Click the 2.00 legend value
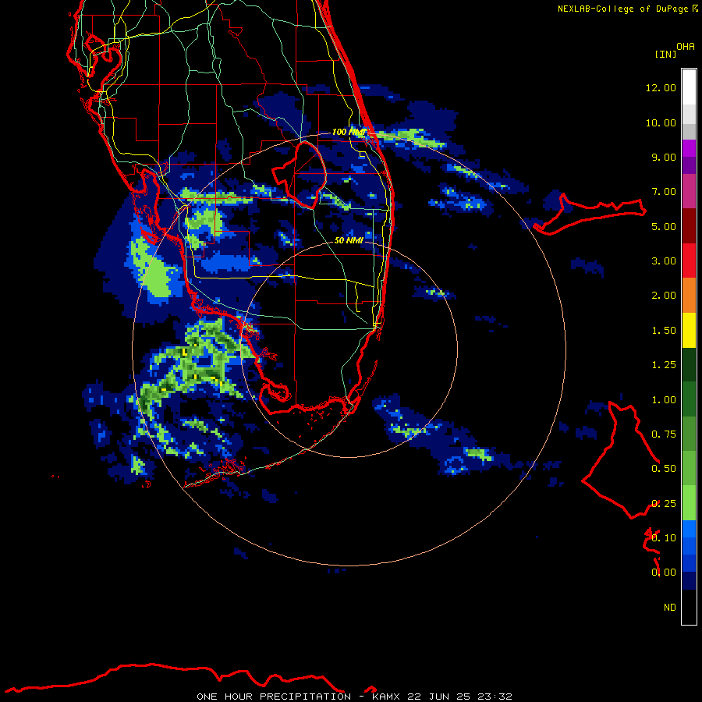This screenshot has width=702, height=702. tap(664, 296)
